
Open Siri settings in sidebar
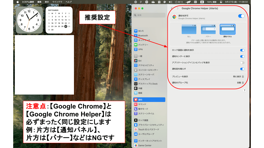[140, 61]
